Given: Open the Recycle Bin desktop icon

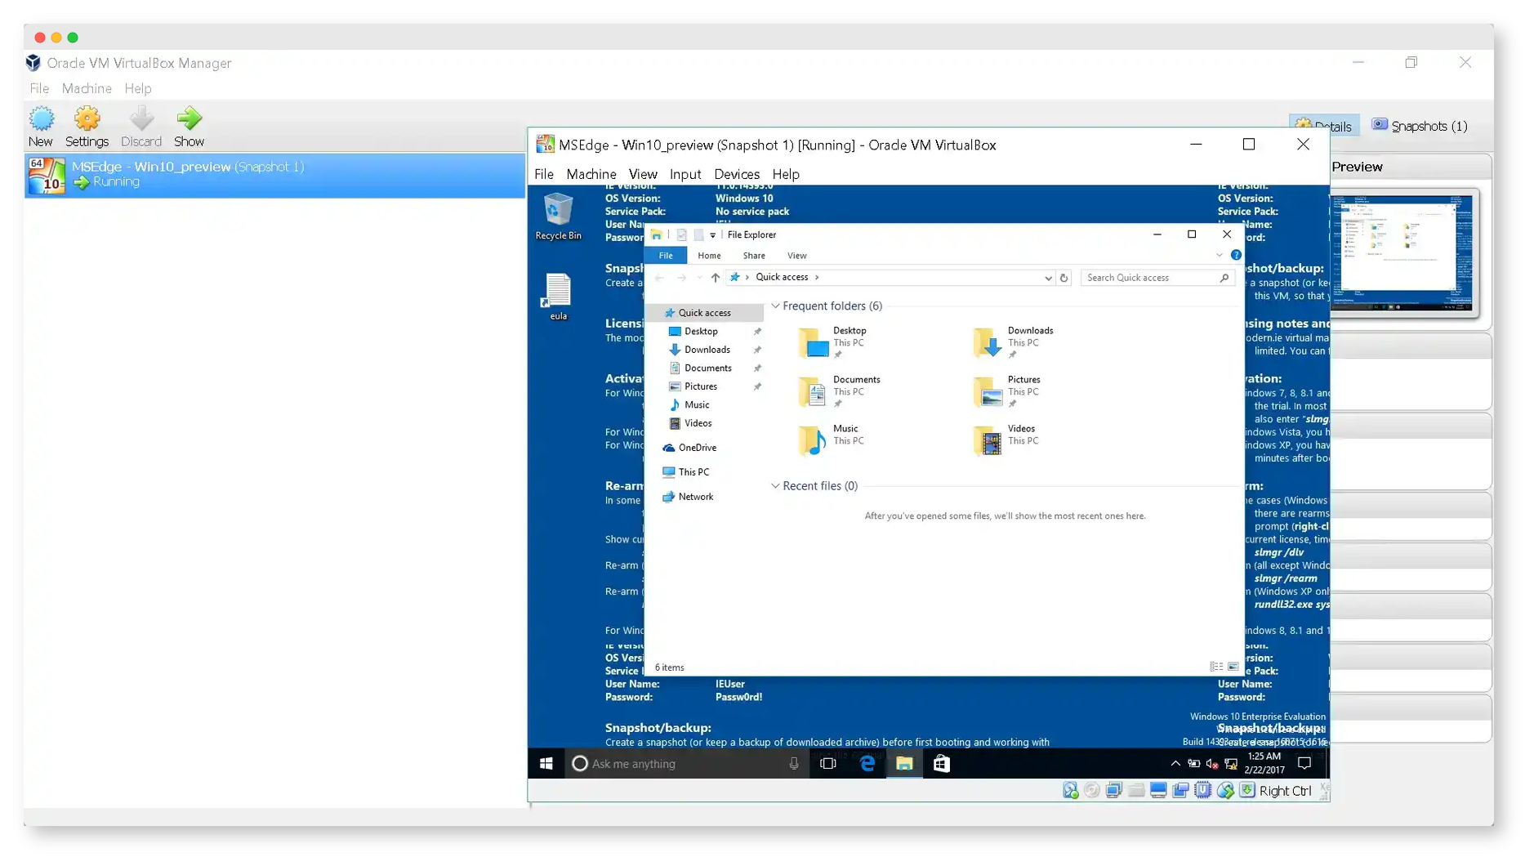Looking at the screenshot, I should coord(558,216).
